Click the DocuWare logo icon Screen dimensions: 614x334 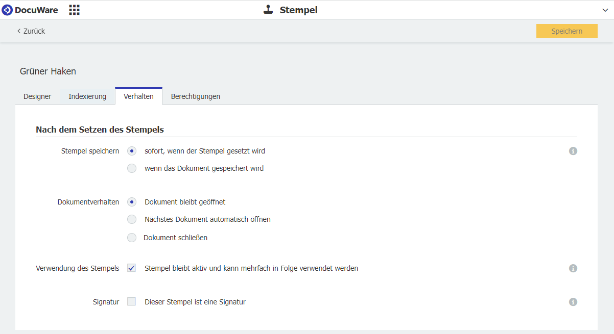(x=7, y=10)
